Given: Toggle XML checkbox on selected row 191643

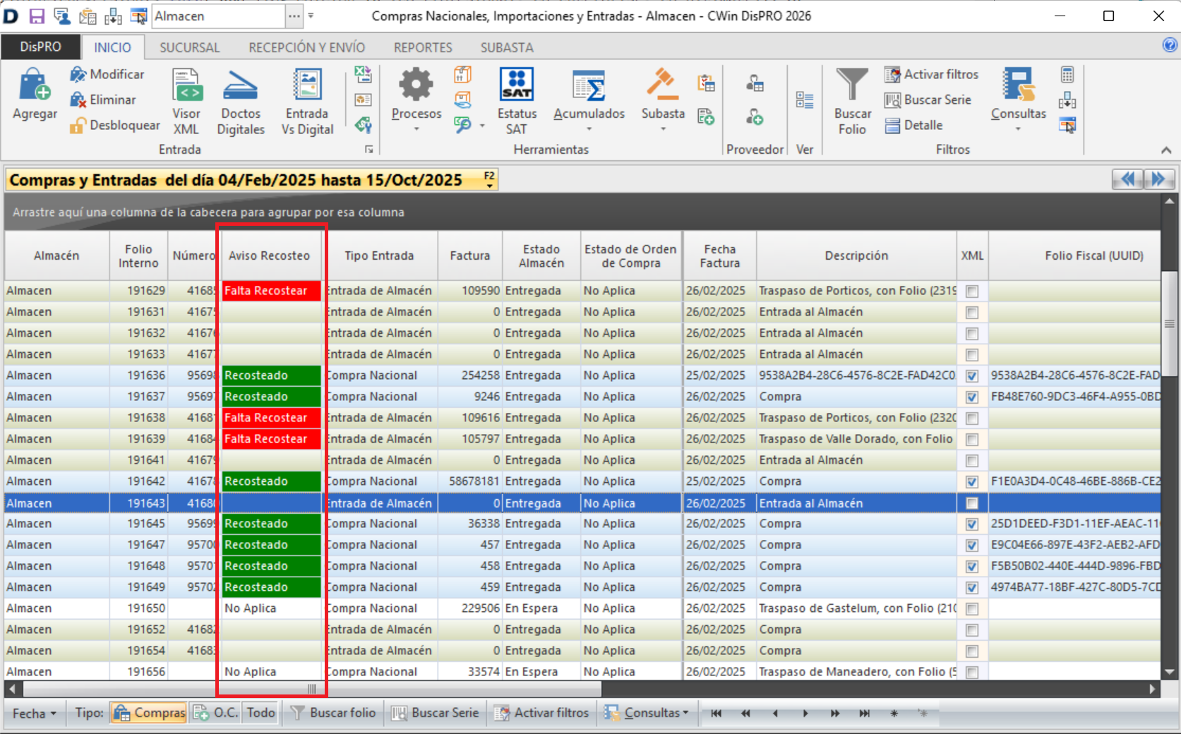Looking at the screenshot, I should (x=972, y=503).
